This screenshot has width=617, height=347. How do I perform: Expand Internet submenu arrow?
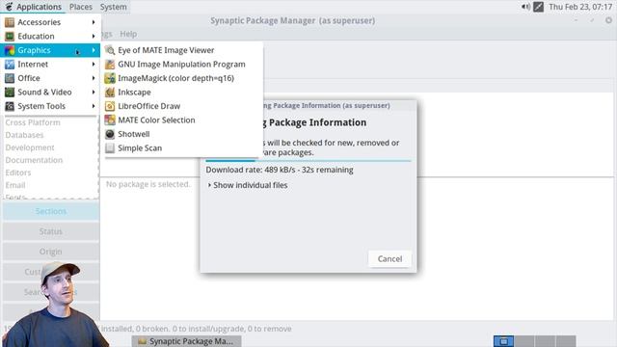94,65
